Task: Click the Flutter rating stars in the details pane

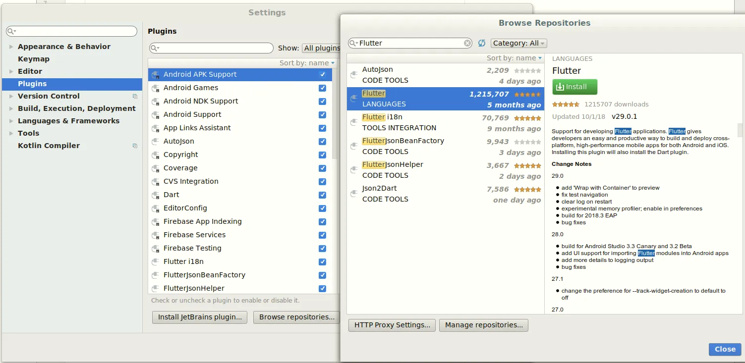Action: coord(566,104)
